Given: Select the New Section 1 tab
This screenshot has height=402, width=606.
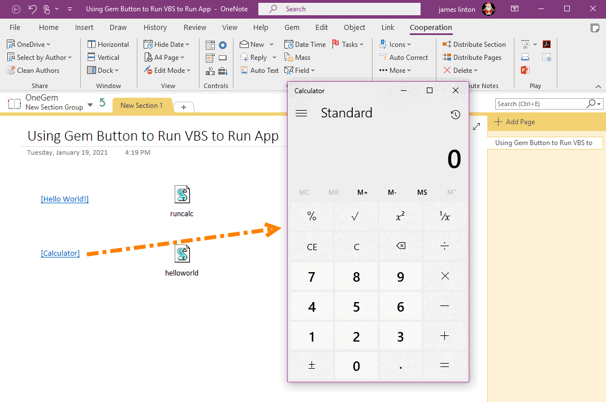Looking at the screenshot, I should [141, 106].
